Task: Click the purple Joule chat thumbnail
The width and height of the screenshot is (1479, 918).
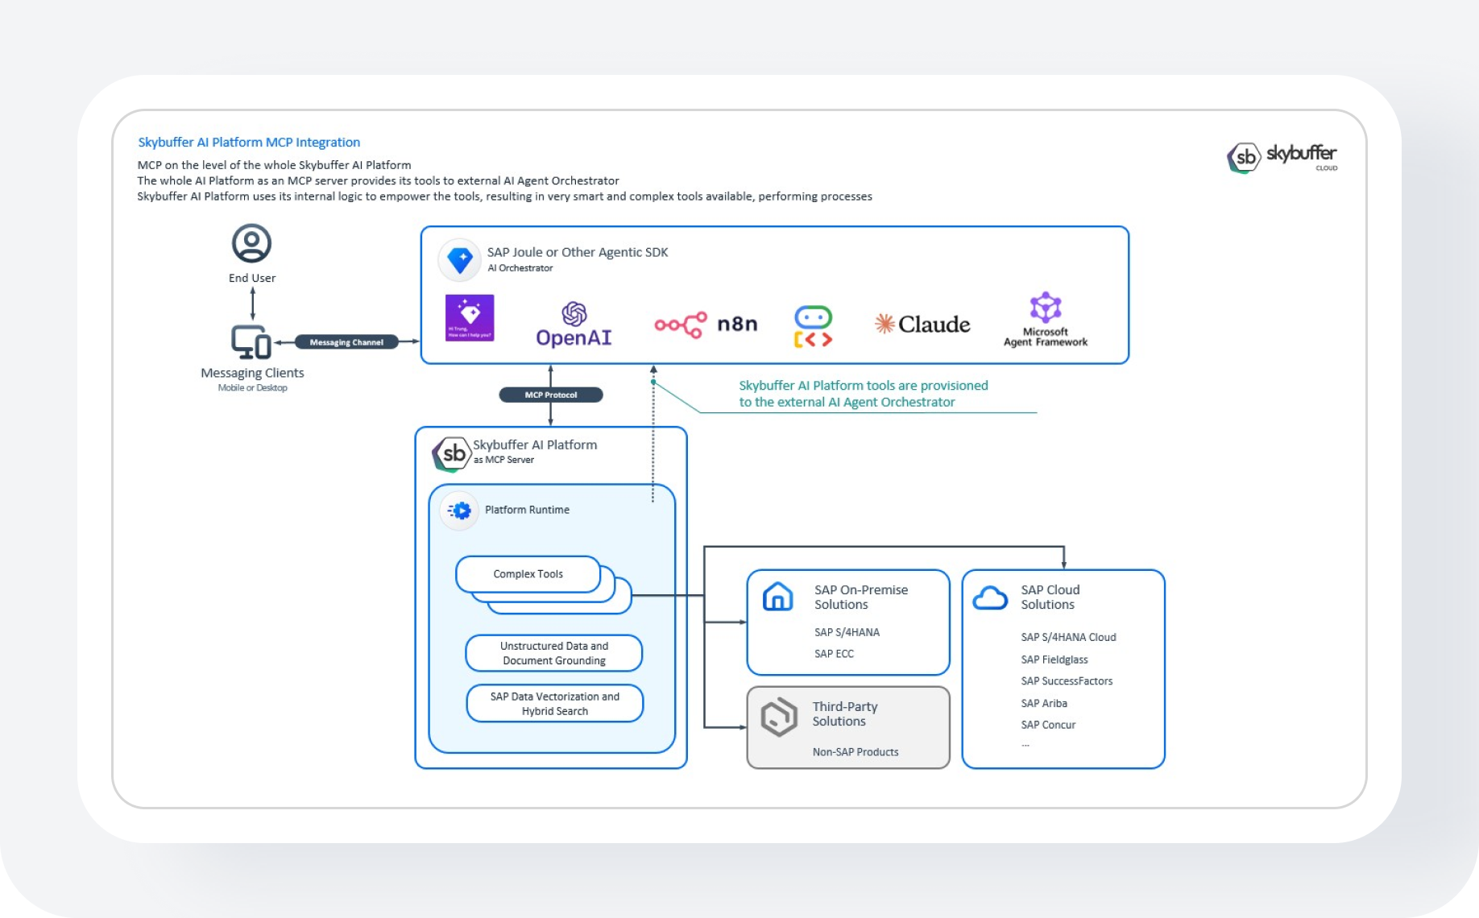Action: click(x=470, y=318)
